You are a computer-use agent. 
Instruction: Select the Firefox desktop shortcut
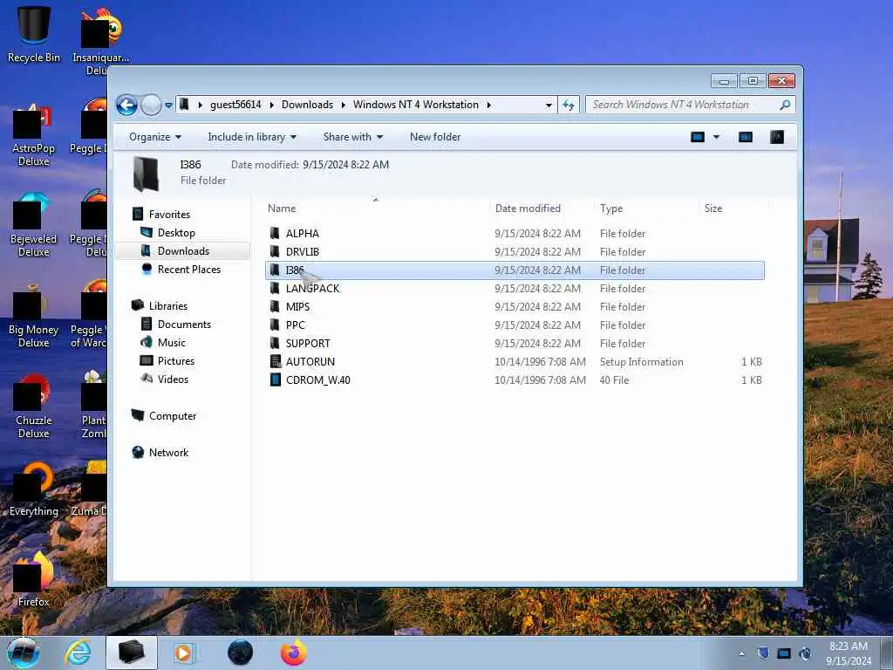point(34,578)
